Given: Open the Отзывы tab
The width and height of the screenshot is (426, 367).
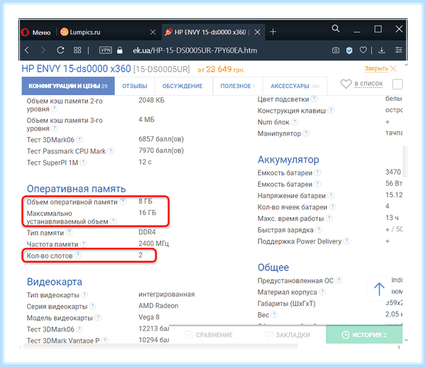Looking at the screenshot, I should click(x=134, y=86).
